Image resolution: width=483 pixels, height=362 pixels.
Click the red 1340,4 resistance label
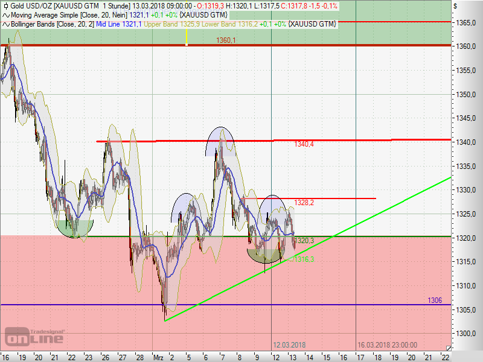click(304, 145)
